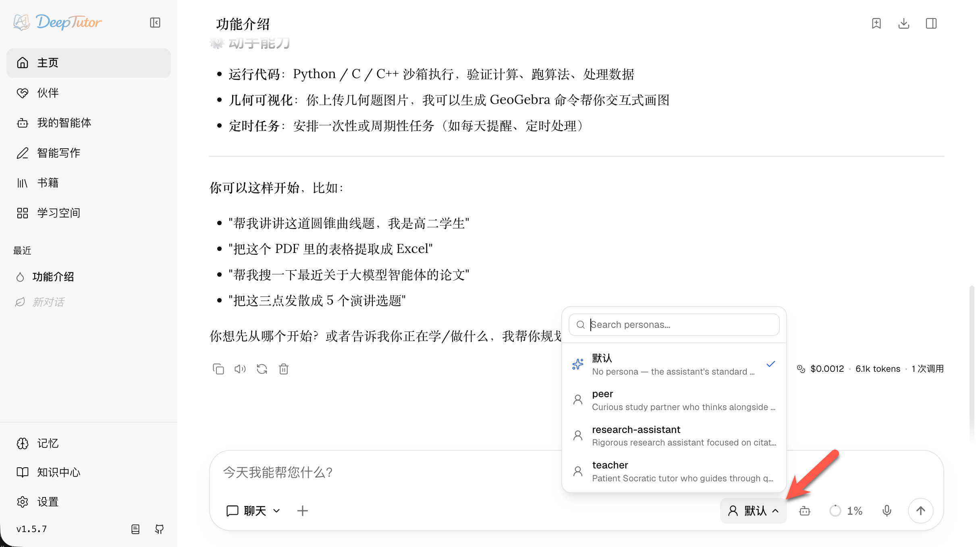Click the v1.5.7 version label

[x=31, y=529]
